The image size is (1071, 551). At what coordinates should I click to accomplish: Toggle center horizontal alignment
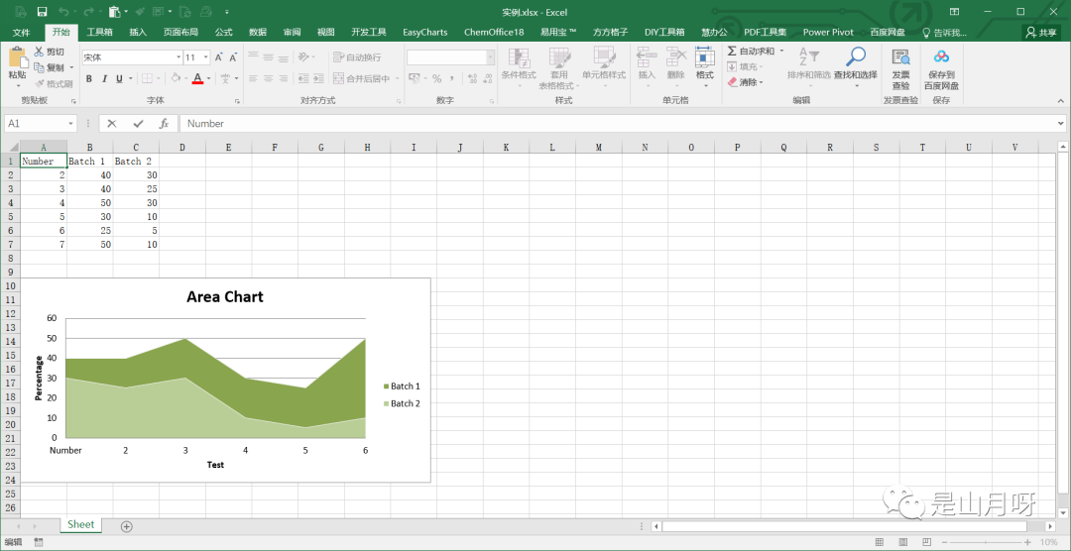(269, 78)
